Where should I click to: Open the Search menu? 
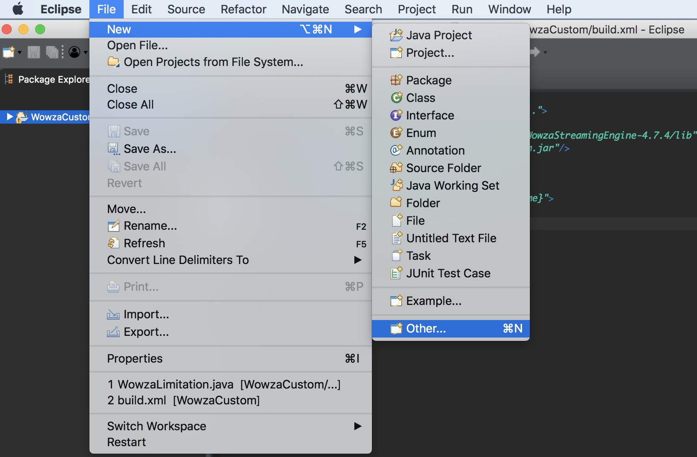pyautogui.click(x=363, y=9)
